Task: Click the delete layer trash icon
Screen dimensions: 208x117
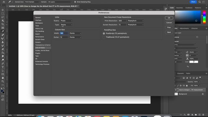Action: (x=203, y=115)
